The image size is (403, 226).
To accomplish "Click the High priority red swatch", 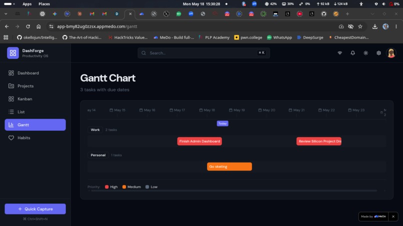I will [106, 187].
